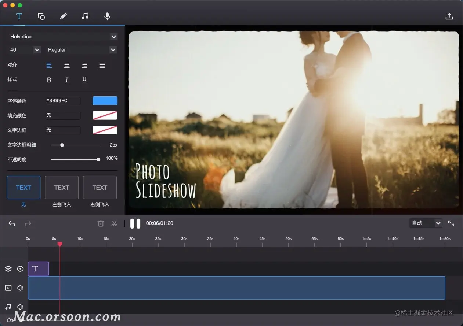463x326 pixels.
Task: Redo the last action
Action: pos(28,223)
